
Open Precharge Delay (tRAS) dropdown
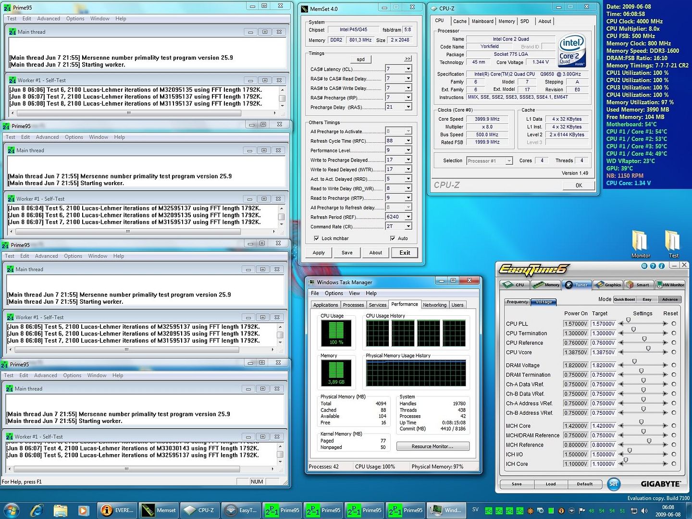click(408, 107)
